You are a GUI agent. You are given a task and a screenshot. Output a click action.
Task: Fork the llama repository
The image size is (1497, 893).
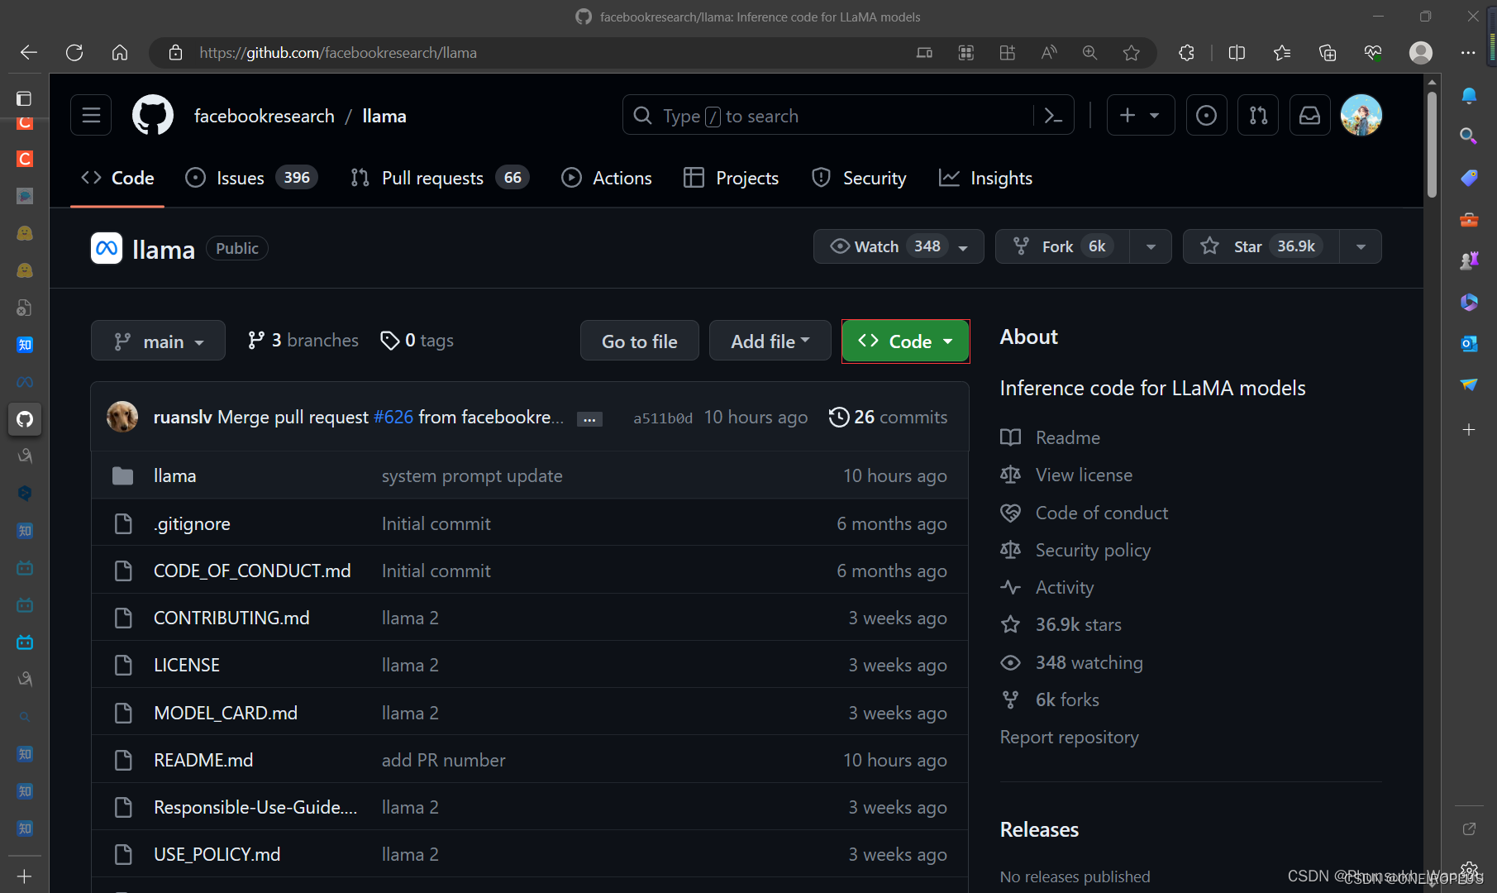point(1062,246)
